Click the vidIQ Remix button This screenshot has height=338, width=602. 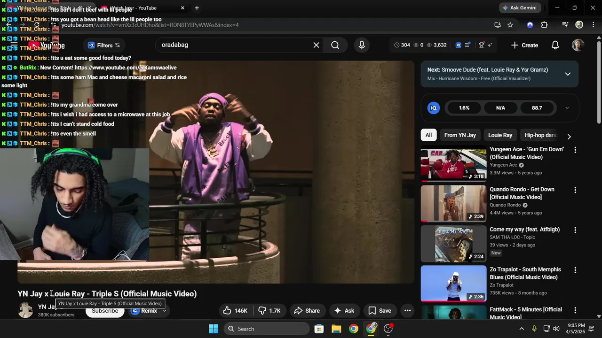pyautogui.click(x=144, y=311)
